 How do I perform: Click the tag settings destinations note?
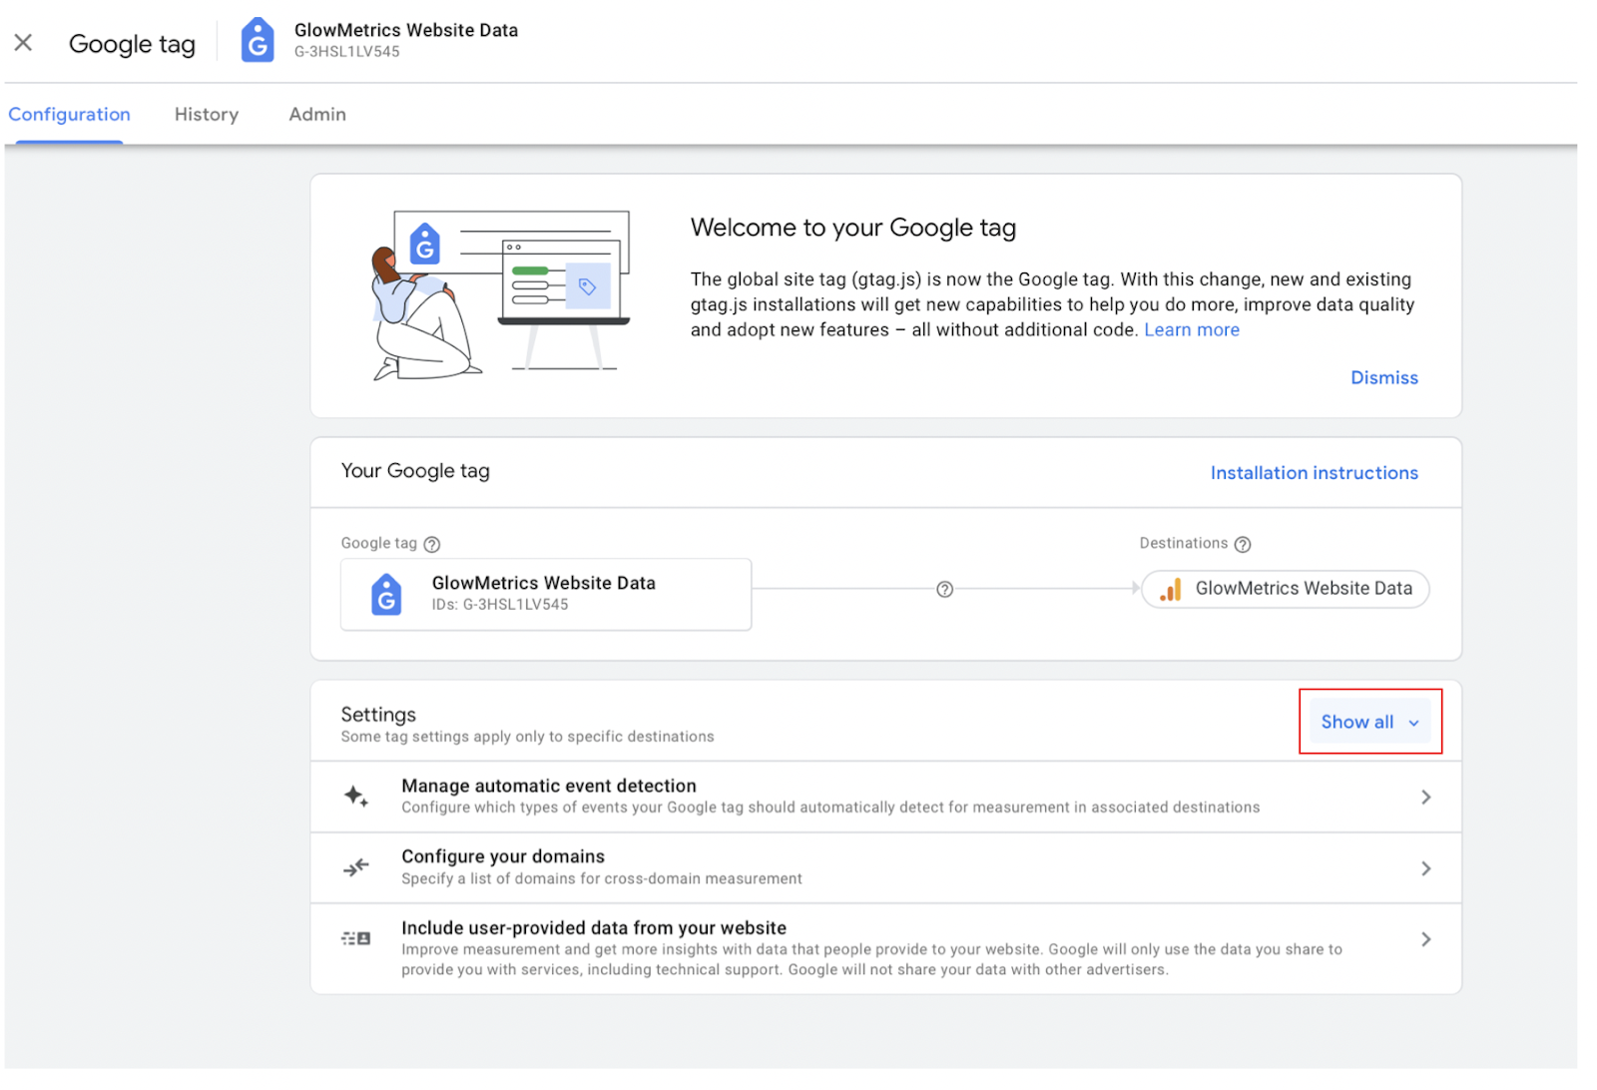pyautogui.click(x=528, y=737)
